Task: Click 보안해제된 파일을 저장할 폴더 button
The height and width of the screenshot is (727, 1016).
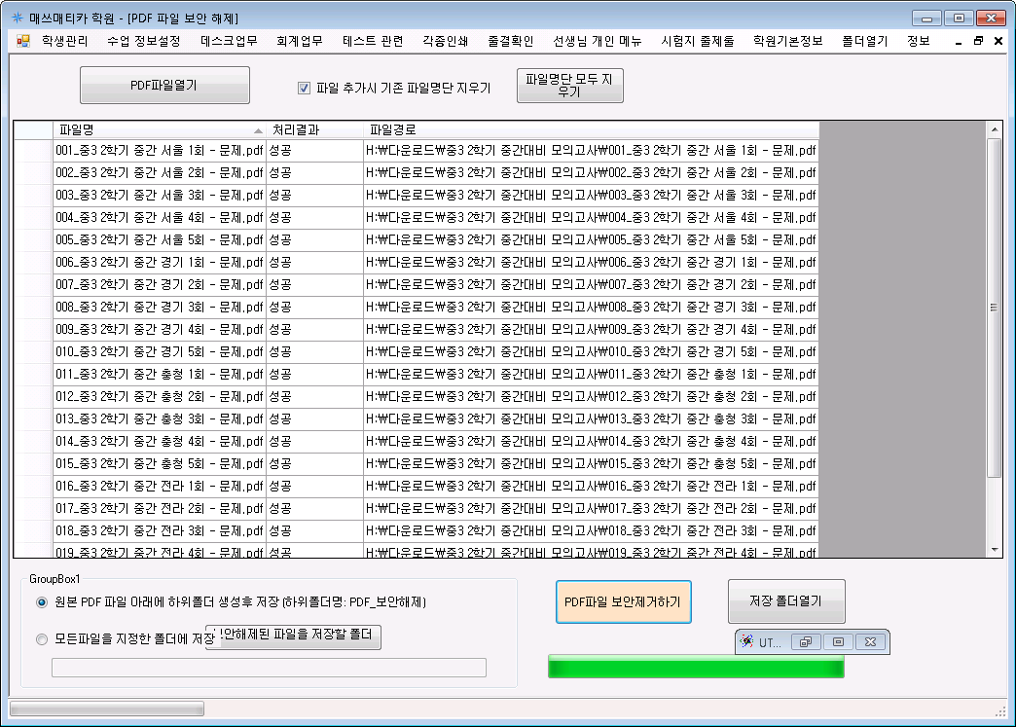Action: click(x=293, y=636)
